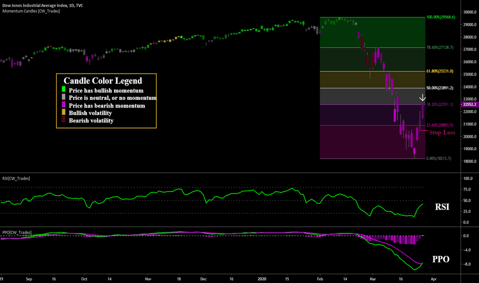Click the 100.00%(29568.6) Fibonacci level label
Screen dimensions: 479x283
441,17
